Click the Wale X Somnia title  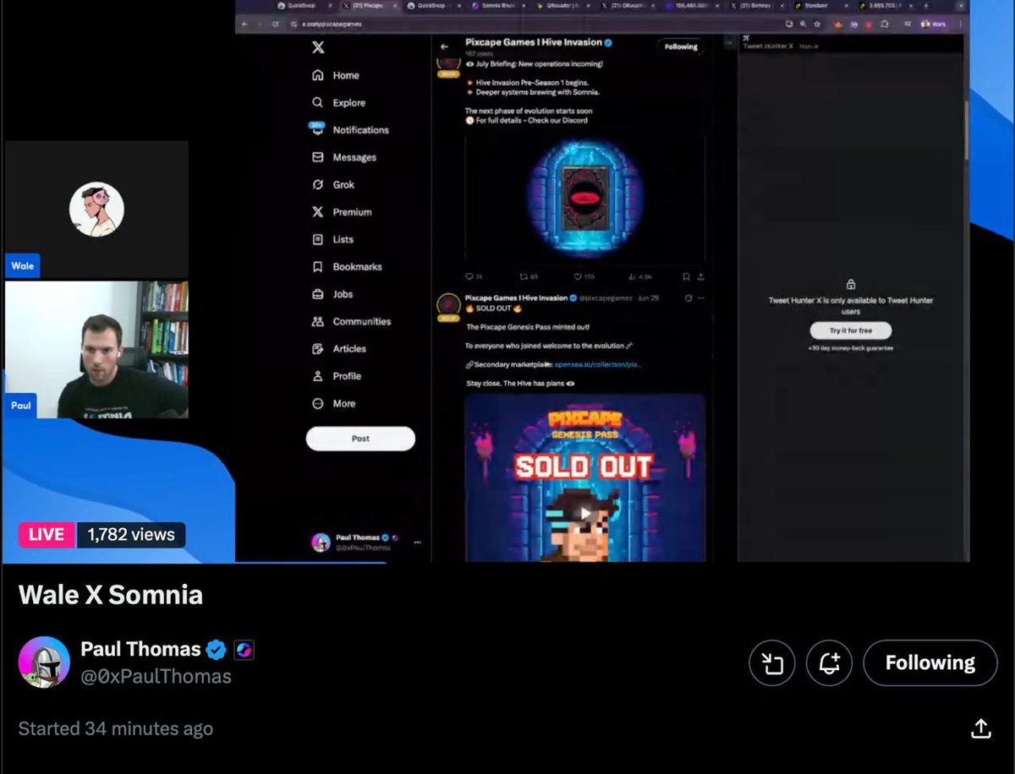pyautogui.click(x=111, y=594)
